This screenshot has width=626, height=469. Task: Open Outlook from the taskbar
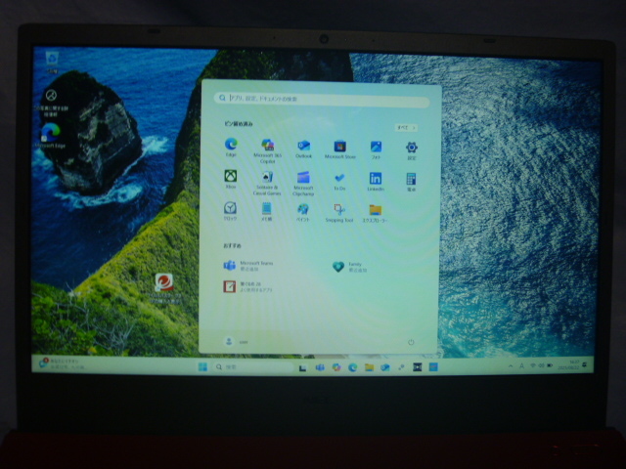pos(384,367)
